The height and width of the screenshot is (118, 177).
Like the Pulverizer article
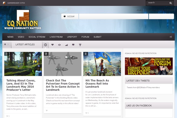coord(47,111)
